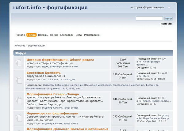This screenshot has width=184, height=131.
Task: Open the Черноморская фортификация board
Action: (52, 113)
